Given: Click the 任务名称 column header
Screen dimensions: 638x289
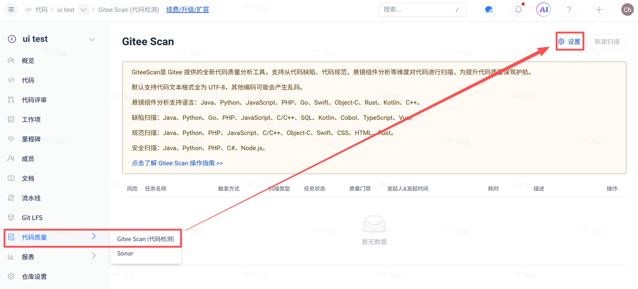Looking at the screenshot, I should [156, 189].
